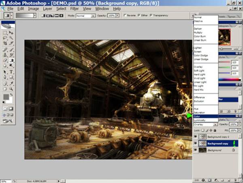Toggle lock all padlock icon
Viewport: 243px width, 183px height.
(x=215, y=131)
